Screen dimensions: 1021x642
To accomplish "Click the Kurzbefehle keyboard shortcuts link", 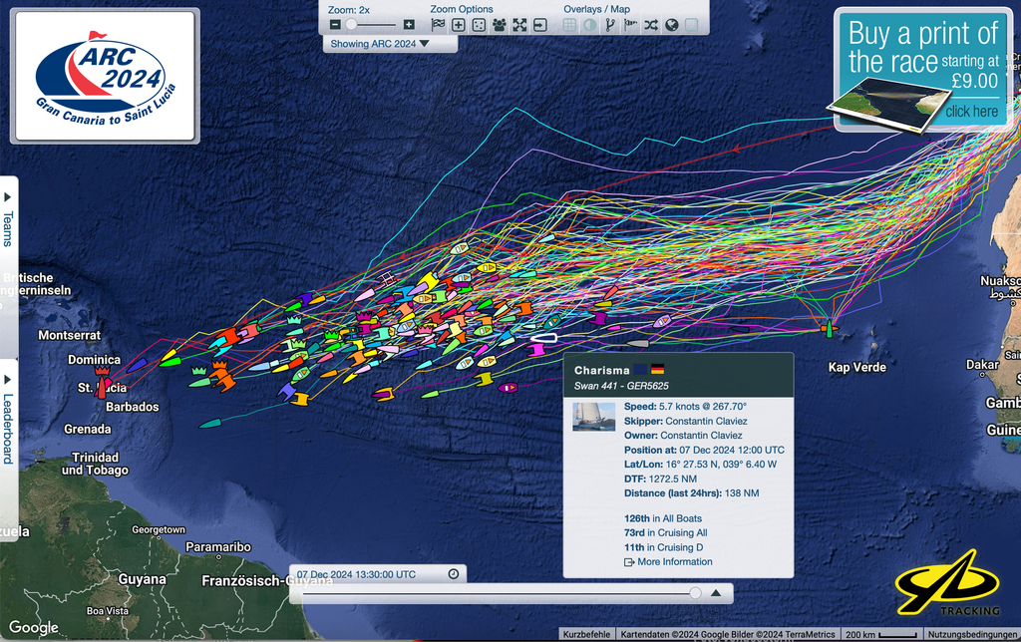I will click(x=586, y=634).
